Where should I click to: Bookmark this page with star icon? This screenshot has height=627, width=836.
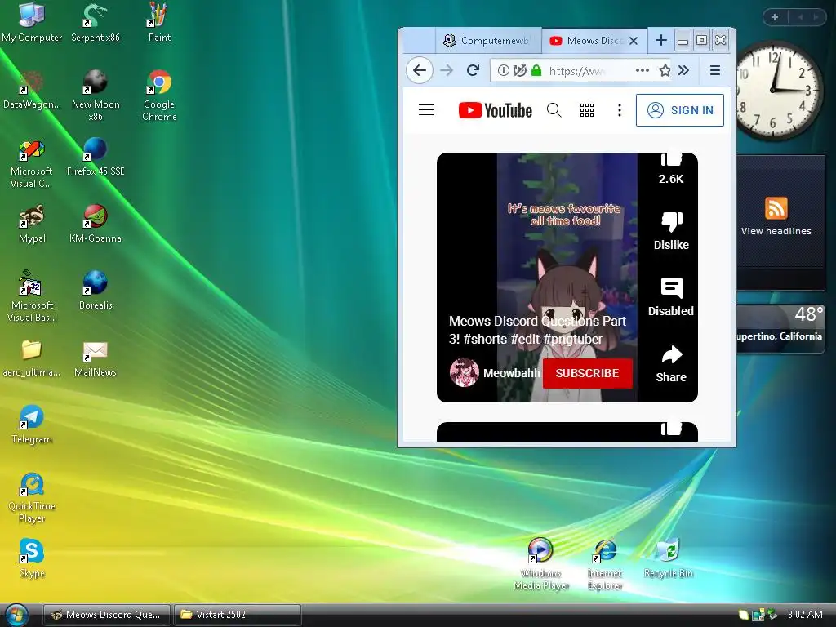(x=665, y=70)
